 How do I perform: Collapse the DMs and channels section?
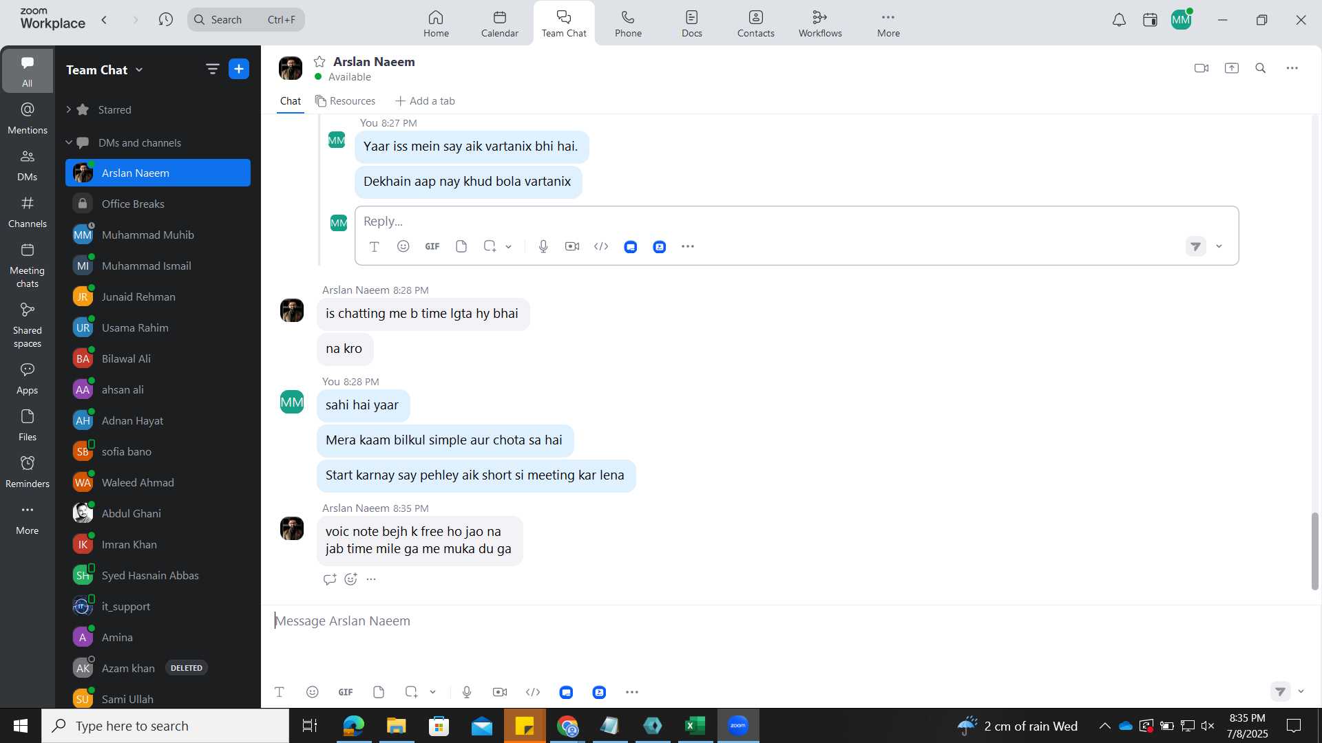click(x=69, y=142)
